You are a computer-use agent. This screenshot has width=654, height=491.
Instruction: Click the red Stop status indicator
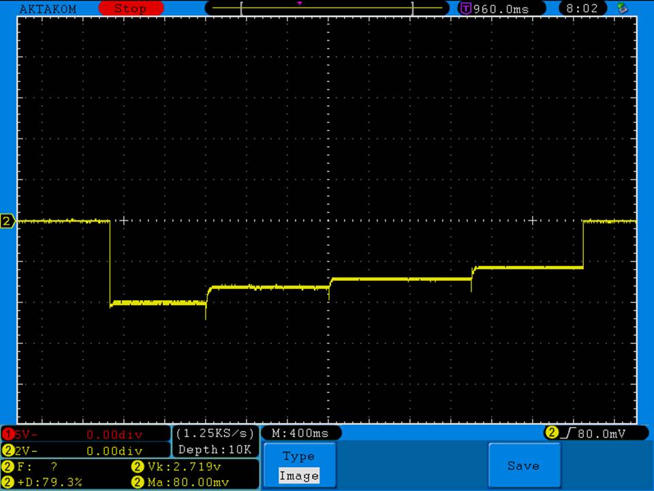tap(131, 9)
